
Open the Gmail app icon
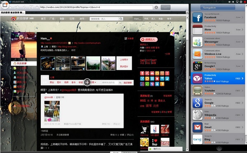click(x=197, y=127)
